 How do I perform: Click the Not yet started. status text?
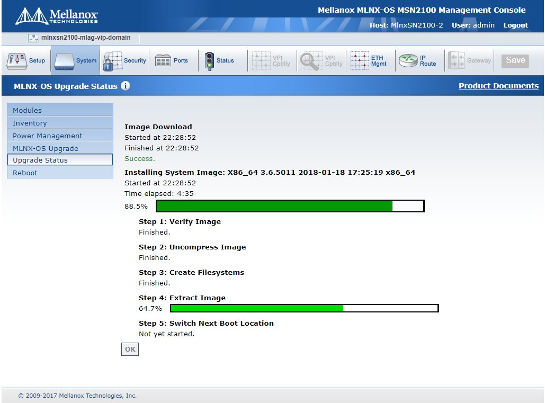point(166,334)
